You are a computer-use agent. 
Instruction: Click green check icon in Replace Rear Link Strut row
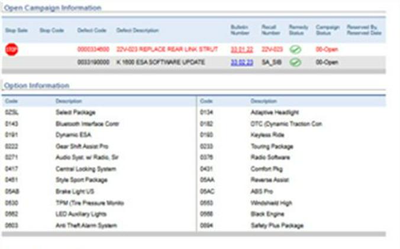pos(295,50)
